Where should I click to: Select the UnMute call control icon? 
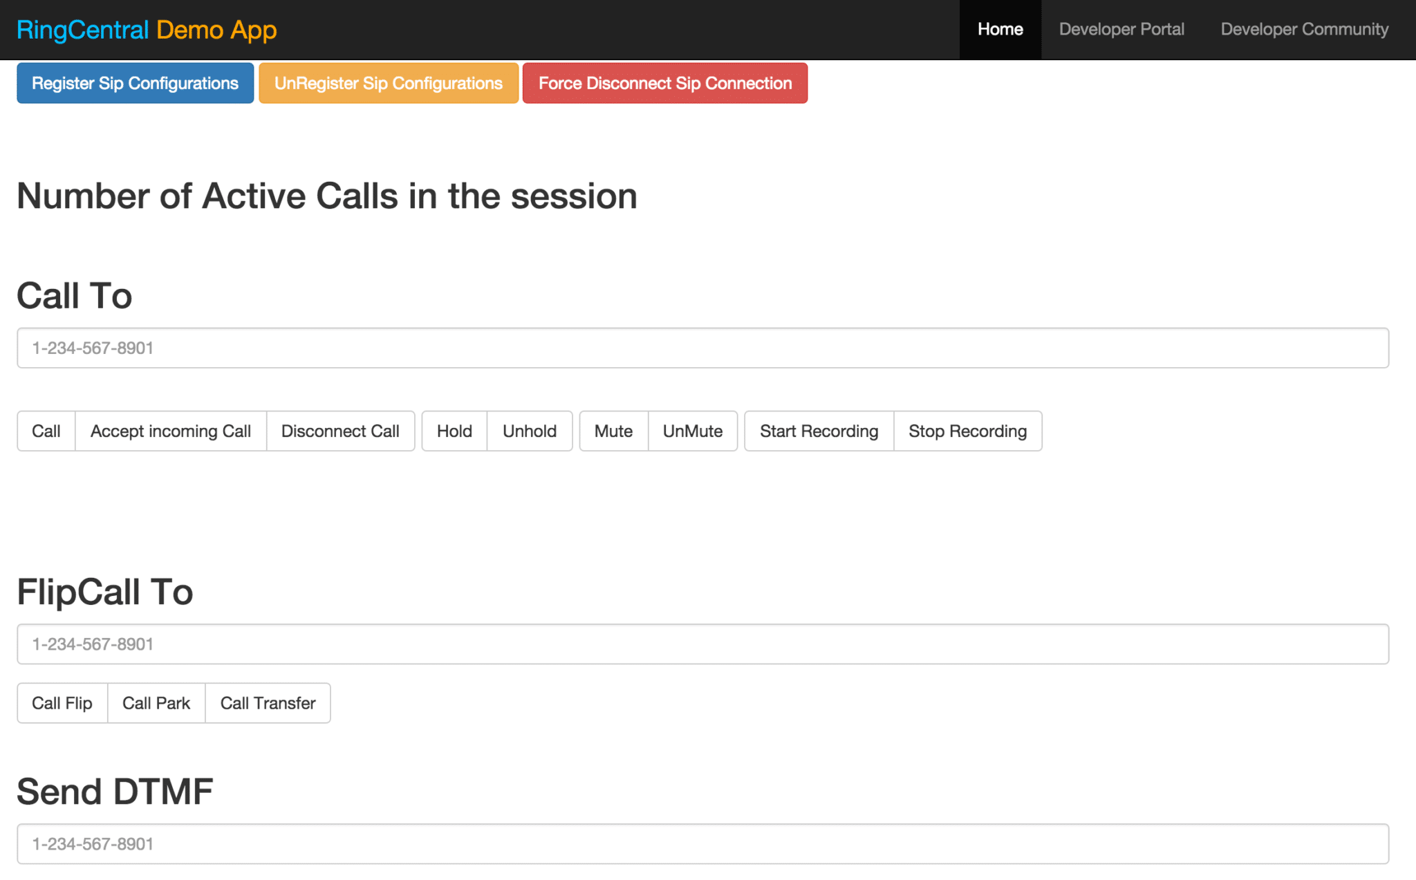pos(691,431)
